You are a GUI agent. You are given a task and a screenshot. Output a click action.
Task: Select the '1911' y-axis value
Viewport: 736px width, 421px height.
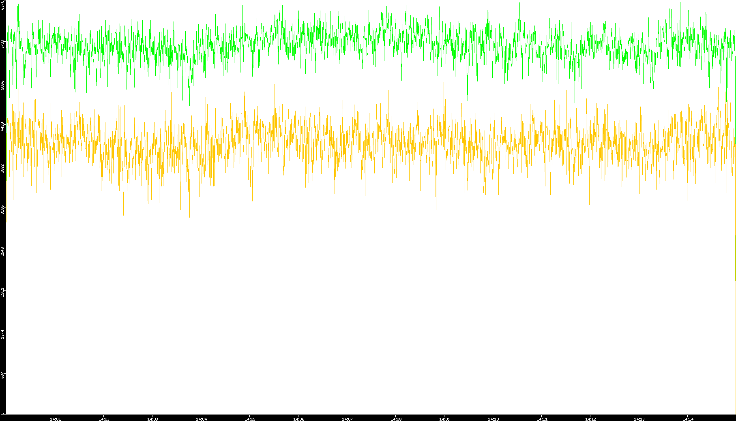(x=2, y=292)
